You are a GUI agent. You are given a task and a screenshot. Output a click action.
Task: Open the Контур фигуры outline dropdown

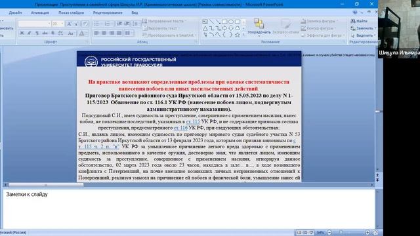[318, 28]
